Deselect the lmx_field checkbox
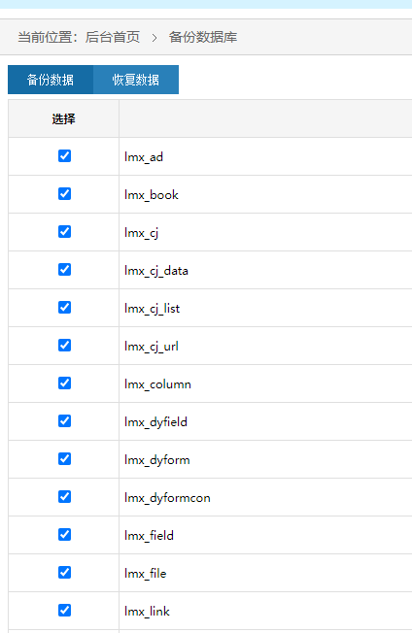Screen dimensions: 412x633 [65, 535]
